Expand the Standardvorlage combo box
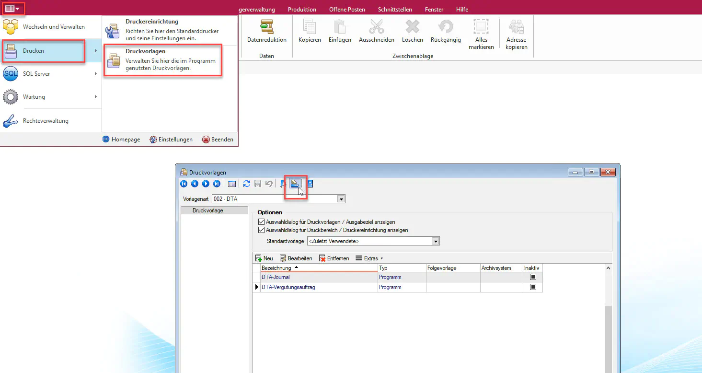The width and height of the screenshot is (702, 373). pos(435,241)
